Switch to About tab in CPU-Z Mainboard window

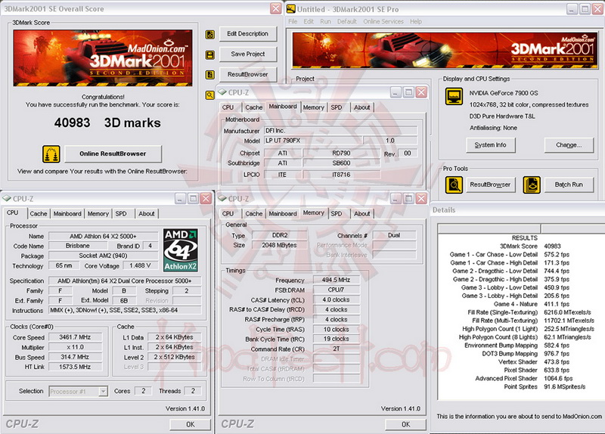(362, 107)
